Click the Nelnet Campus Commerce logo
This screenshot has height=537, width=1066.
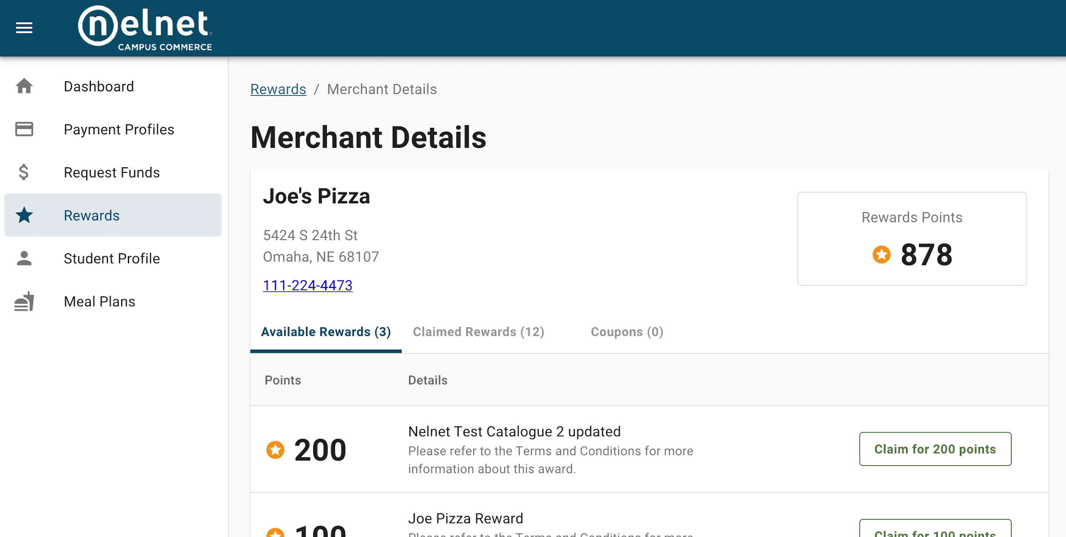(x=145, y=28)
